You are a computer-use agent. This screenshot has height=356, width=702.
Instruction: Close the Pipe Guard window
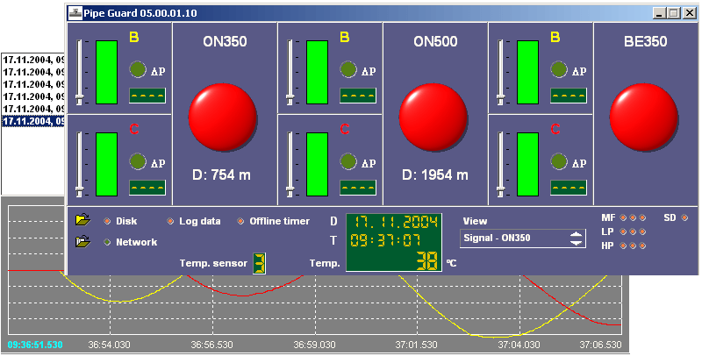pyautogui.click(x=689, y=13)
